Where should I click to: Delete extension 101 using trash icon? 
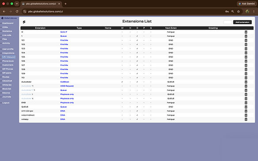(246, 40)
